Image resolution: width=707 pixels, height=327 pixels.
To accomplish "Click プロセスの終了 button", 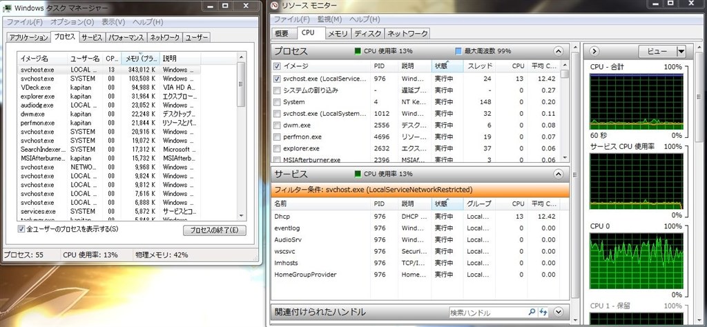I will click(215, 230).
